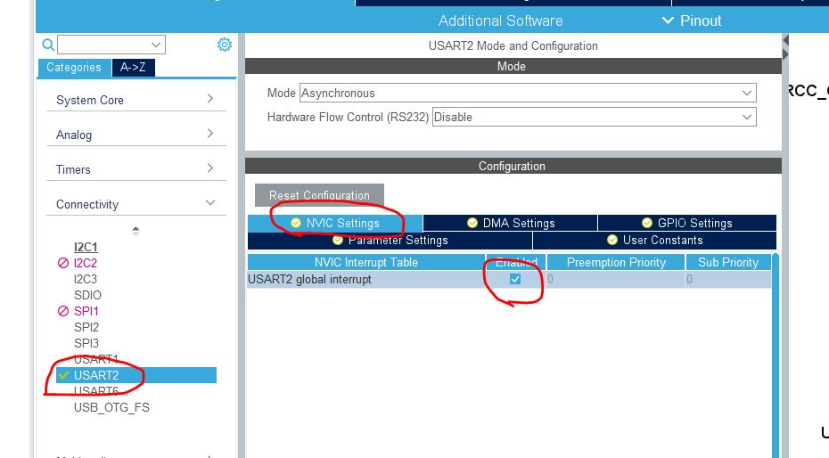Open the settings gear icon

pos(225,45)
